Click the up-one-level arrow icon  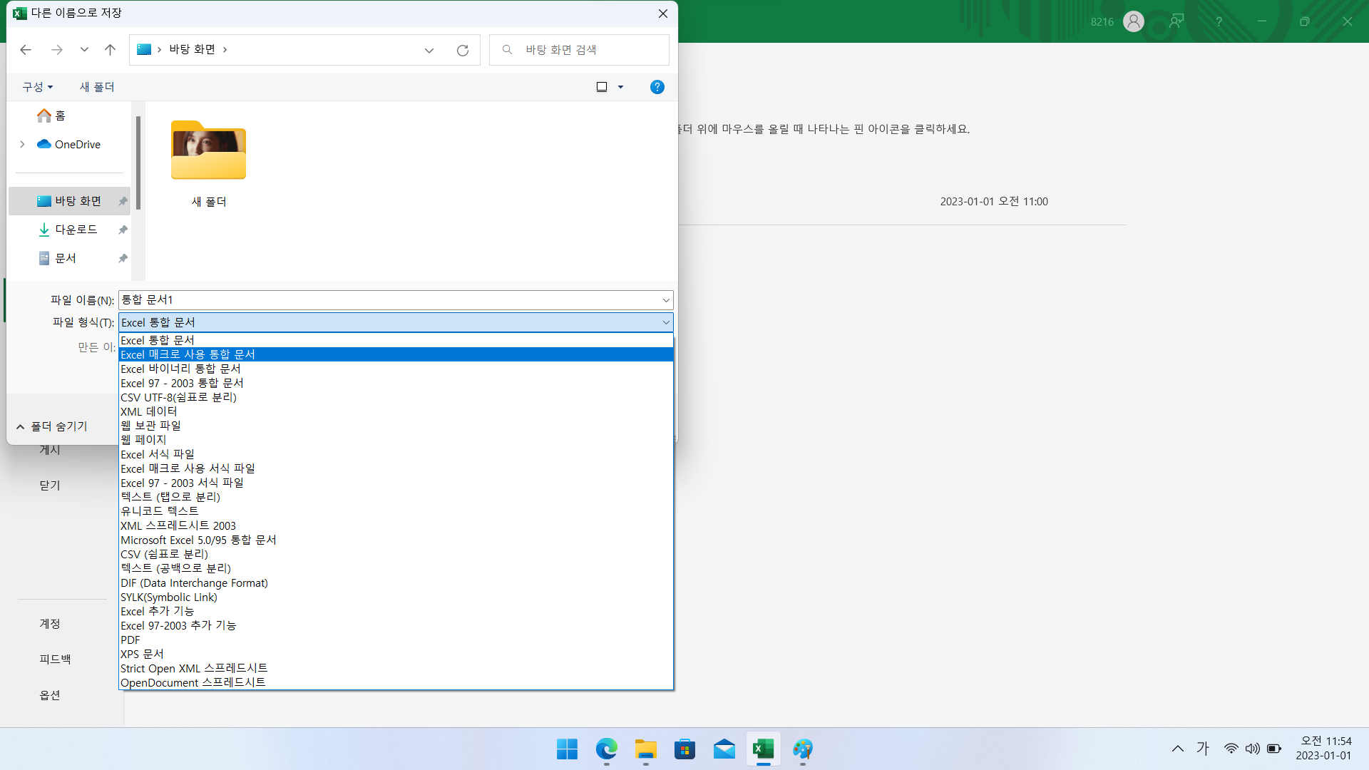[x=110, y=50]
